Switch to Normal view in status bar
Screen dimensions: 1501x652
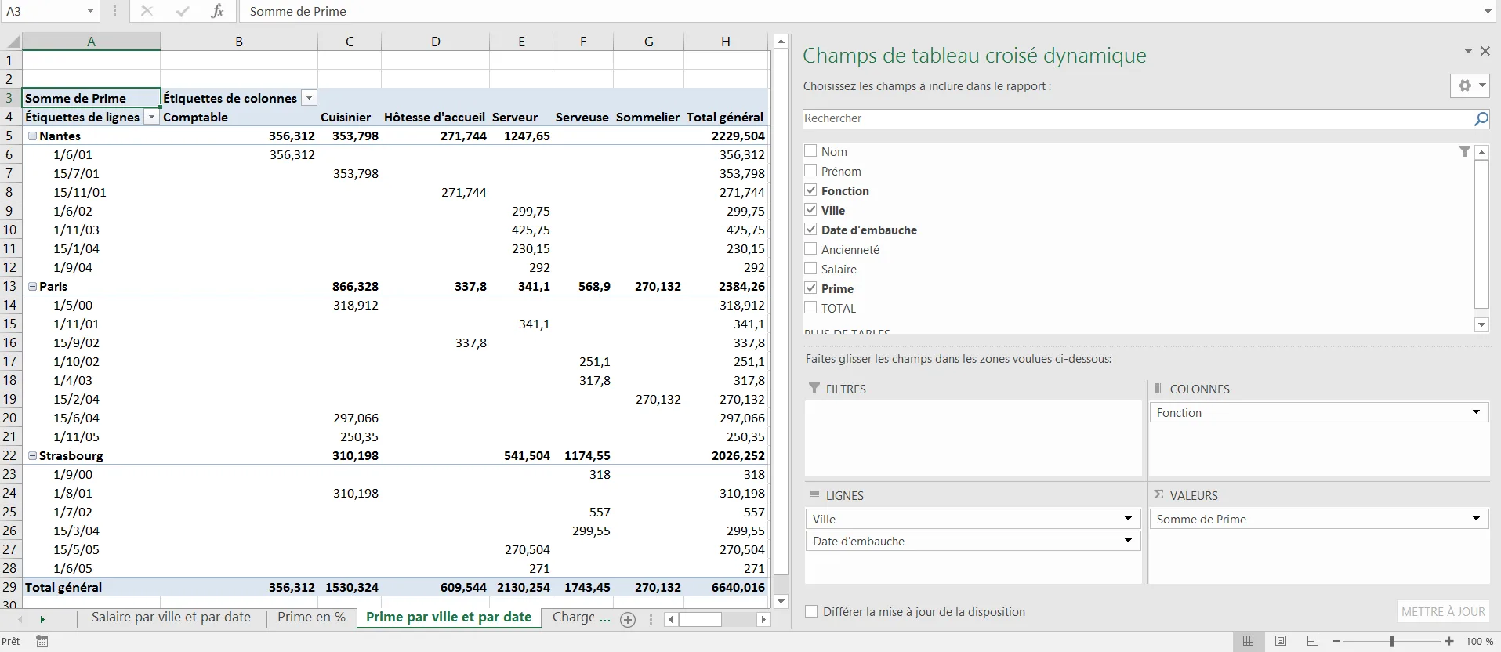click(1249, 641)
